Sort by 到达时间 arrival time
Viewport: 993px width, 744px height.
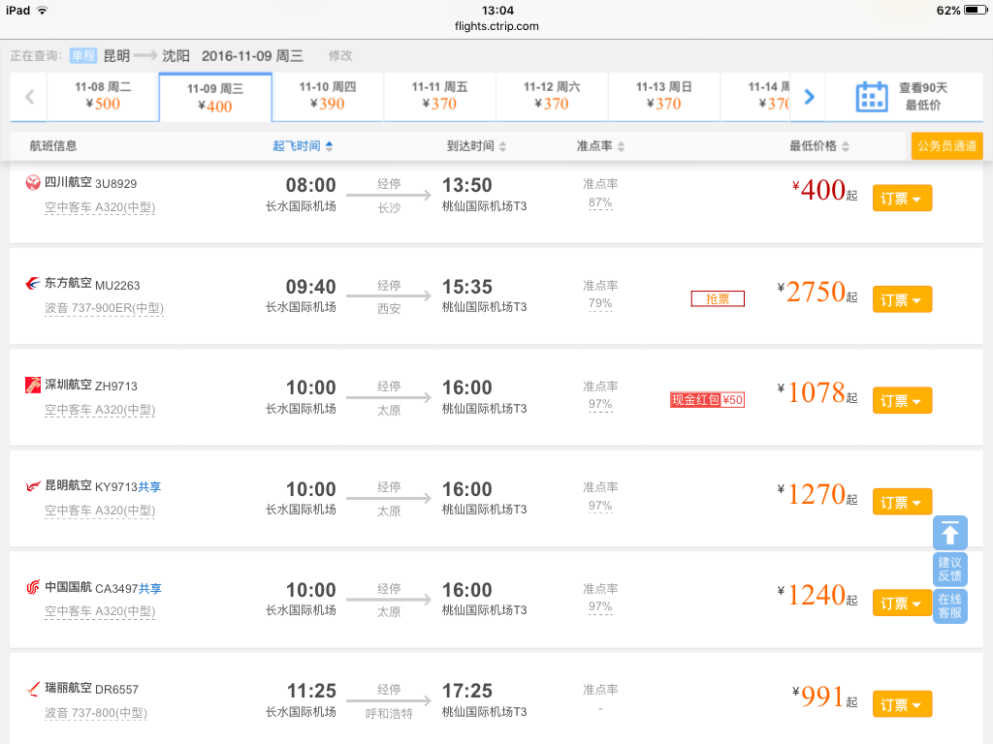[476, 146]
